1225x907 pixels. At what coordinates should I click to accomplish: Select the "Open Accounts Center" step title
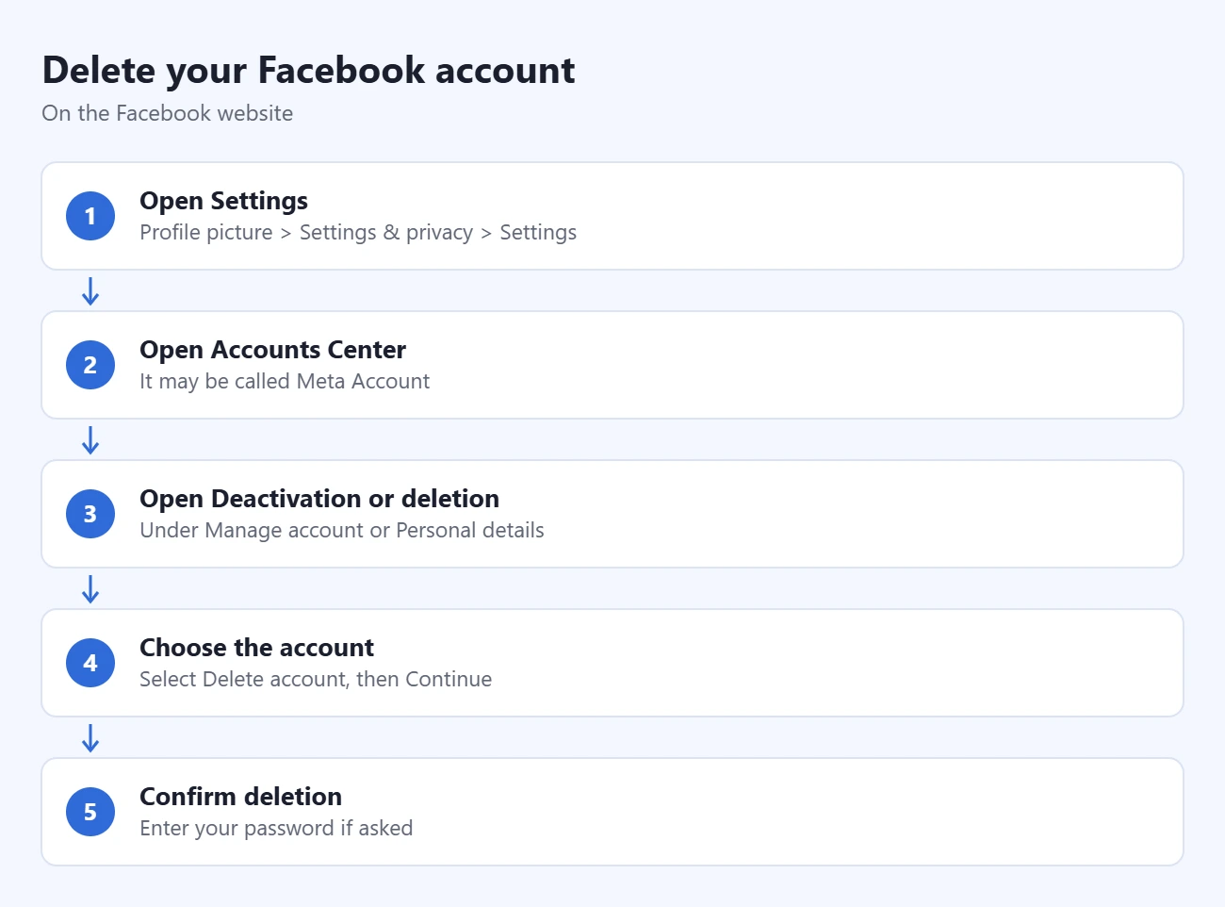(272, 350)
